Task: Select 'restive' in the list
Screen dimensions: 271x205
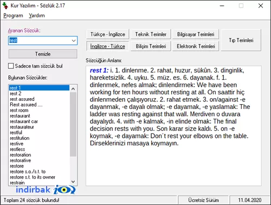Action: [x=39, y=144]
